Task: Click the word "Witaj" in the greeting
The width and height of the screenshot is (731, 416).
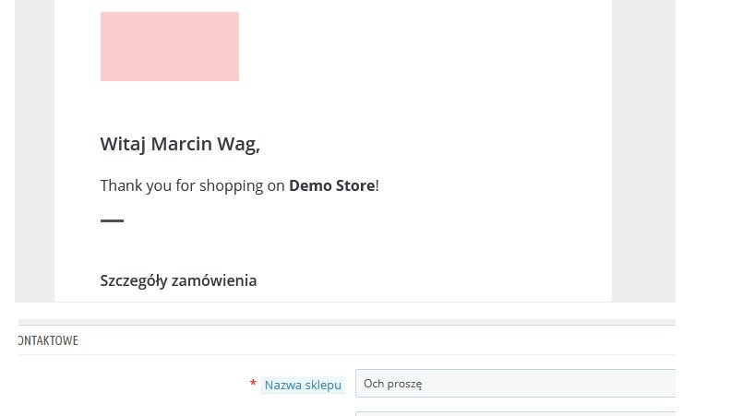Action: pos(123,144)
